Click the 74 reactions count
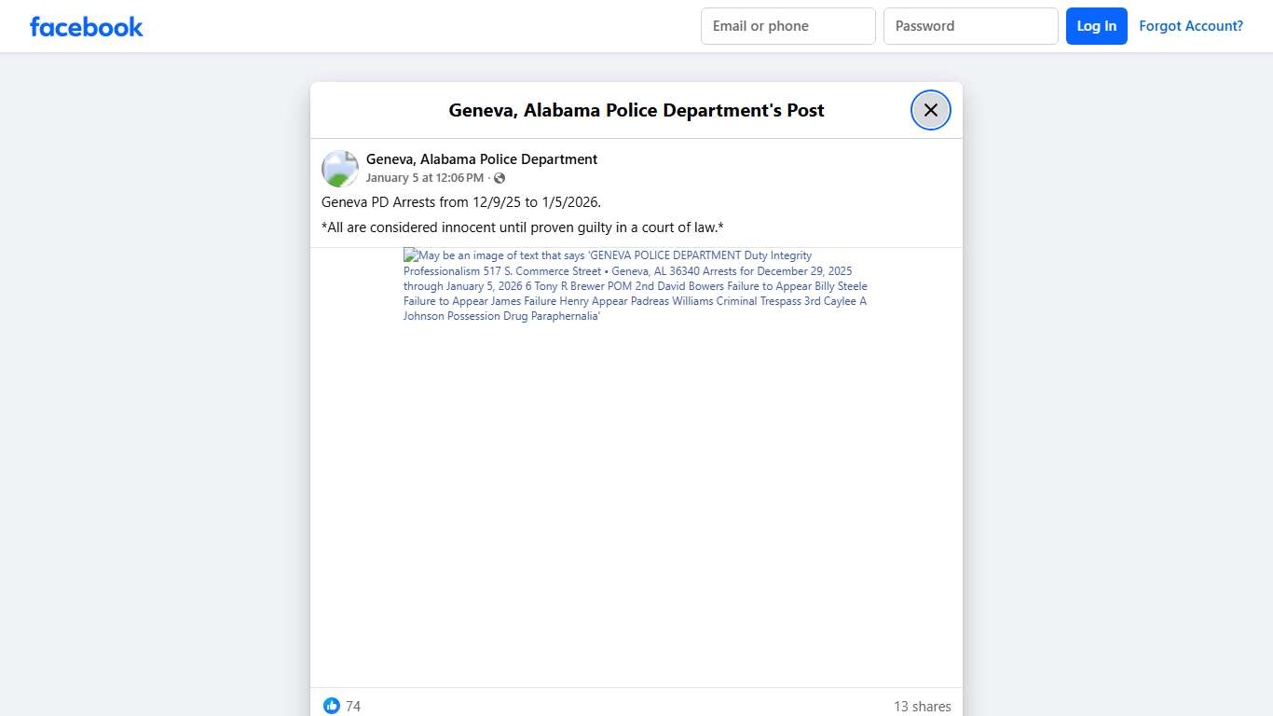Screen dimensions: 1273x716 352,706
